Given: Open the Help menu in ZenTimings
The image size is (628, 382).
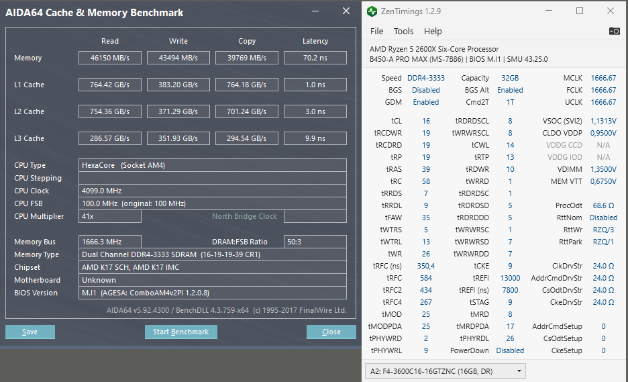Looking at the screenshot, I should (433, 32).
